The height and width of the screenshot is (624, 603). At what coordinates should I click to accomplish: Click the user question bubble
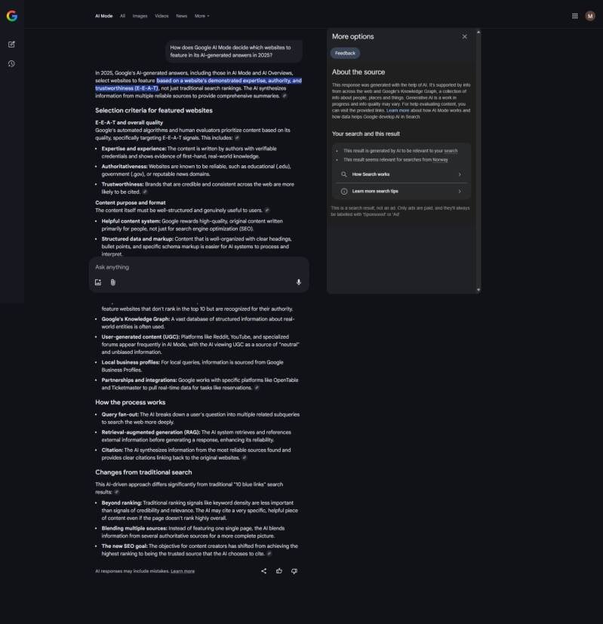pos(234,51)
